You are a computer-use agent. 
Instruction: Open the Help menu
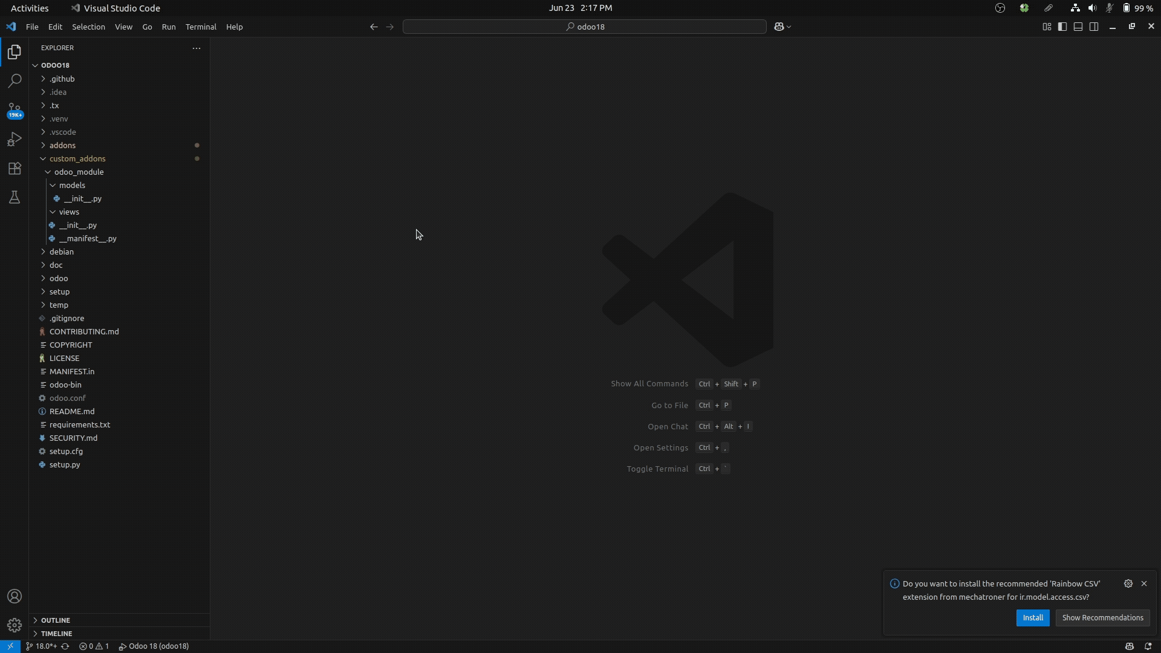[x=234, y=27]
